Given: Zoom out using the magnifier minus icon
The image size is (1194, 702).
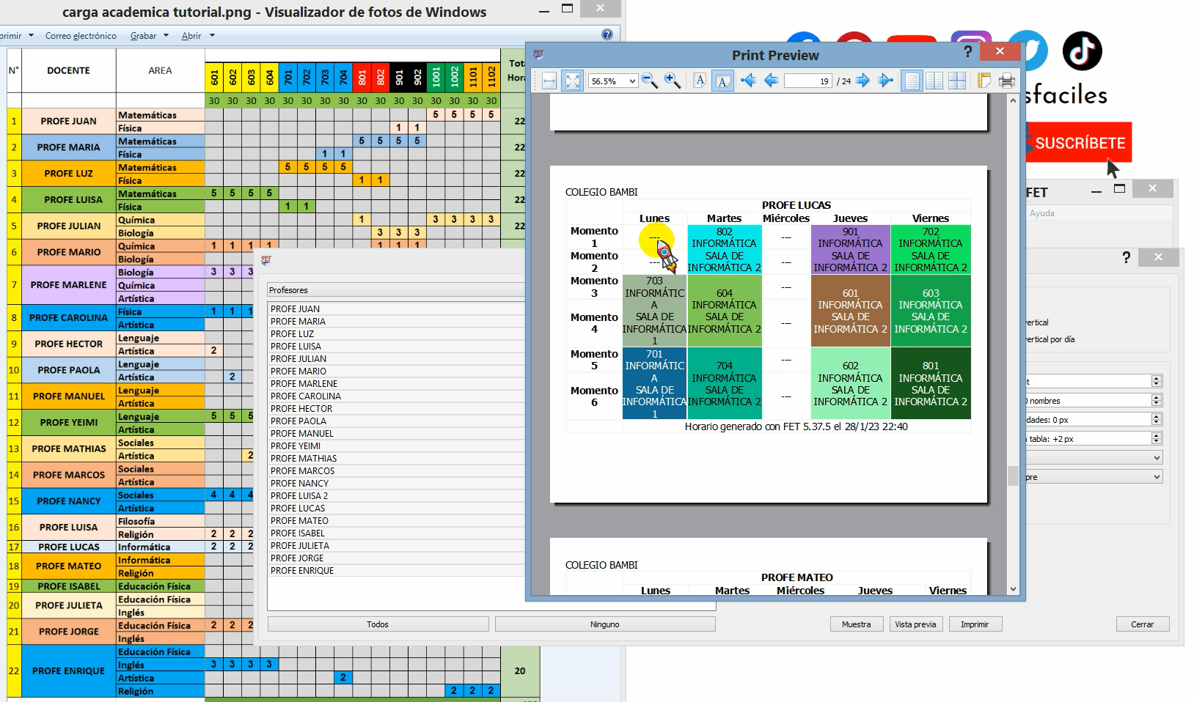Looking at the screenshot, I should coord(648,81).
